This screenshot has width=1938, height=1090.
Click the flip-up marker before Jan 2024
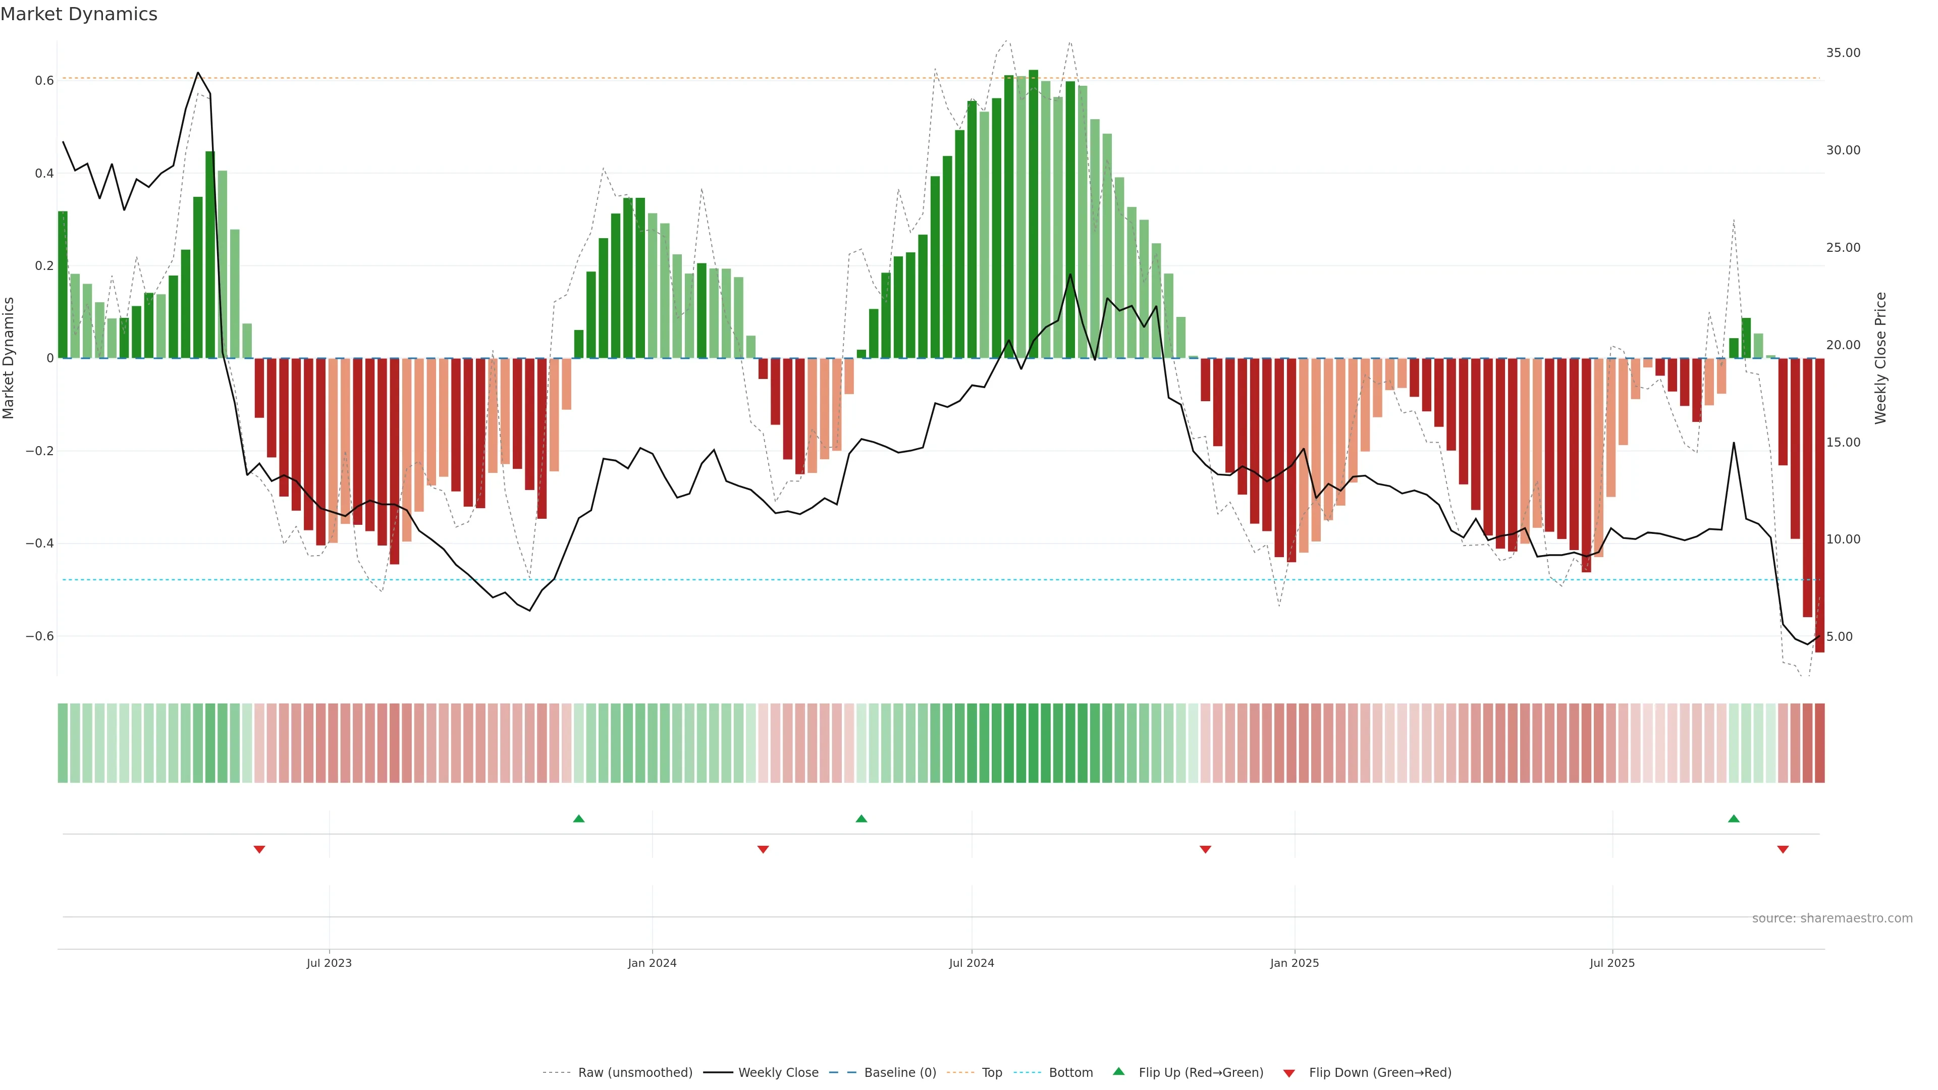click(578, 819)
